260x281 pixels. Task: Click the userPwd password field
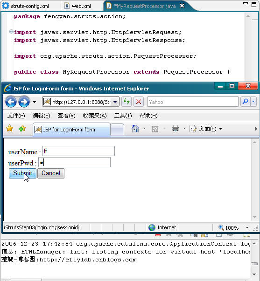point(74,162)
